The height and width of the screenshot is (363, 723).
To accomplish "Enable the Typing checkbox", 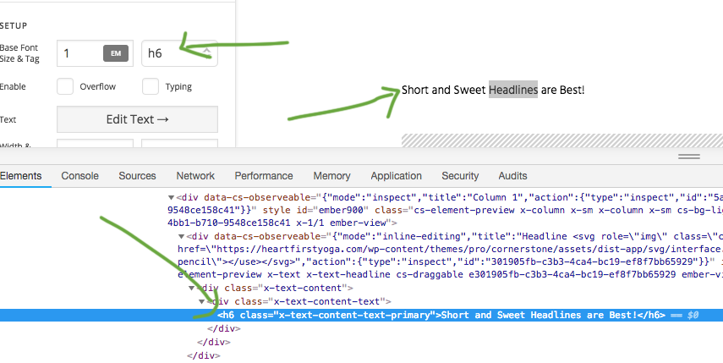I will [x=151, y=86].
